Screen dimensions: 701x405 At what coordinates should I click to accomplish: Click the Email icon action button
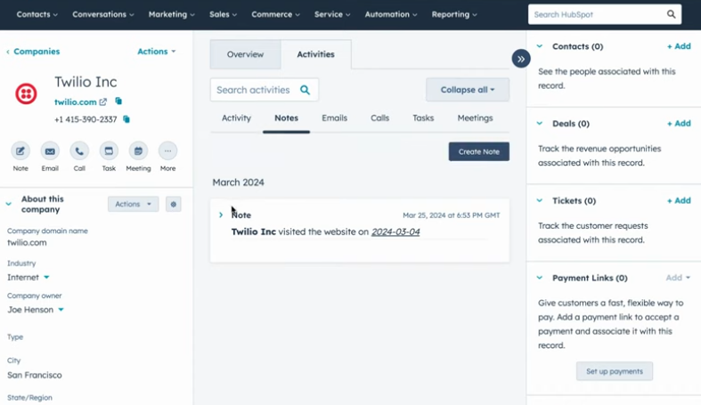click(x=50, y=151)
